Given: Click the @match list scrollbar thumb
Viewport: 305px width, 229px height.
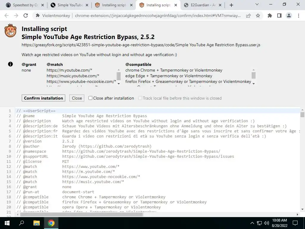Looking at the screenshot, I should click(119, 76).
